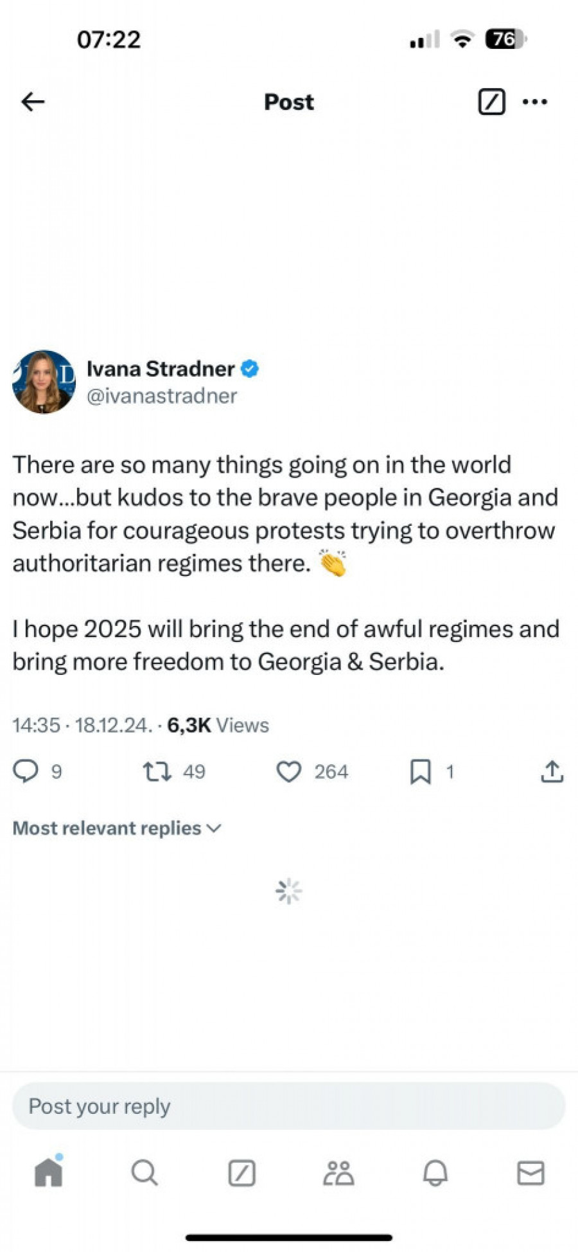Tap the Post your reply field
This screenshot has width=578, height=1252.
(288, 1106)
